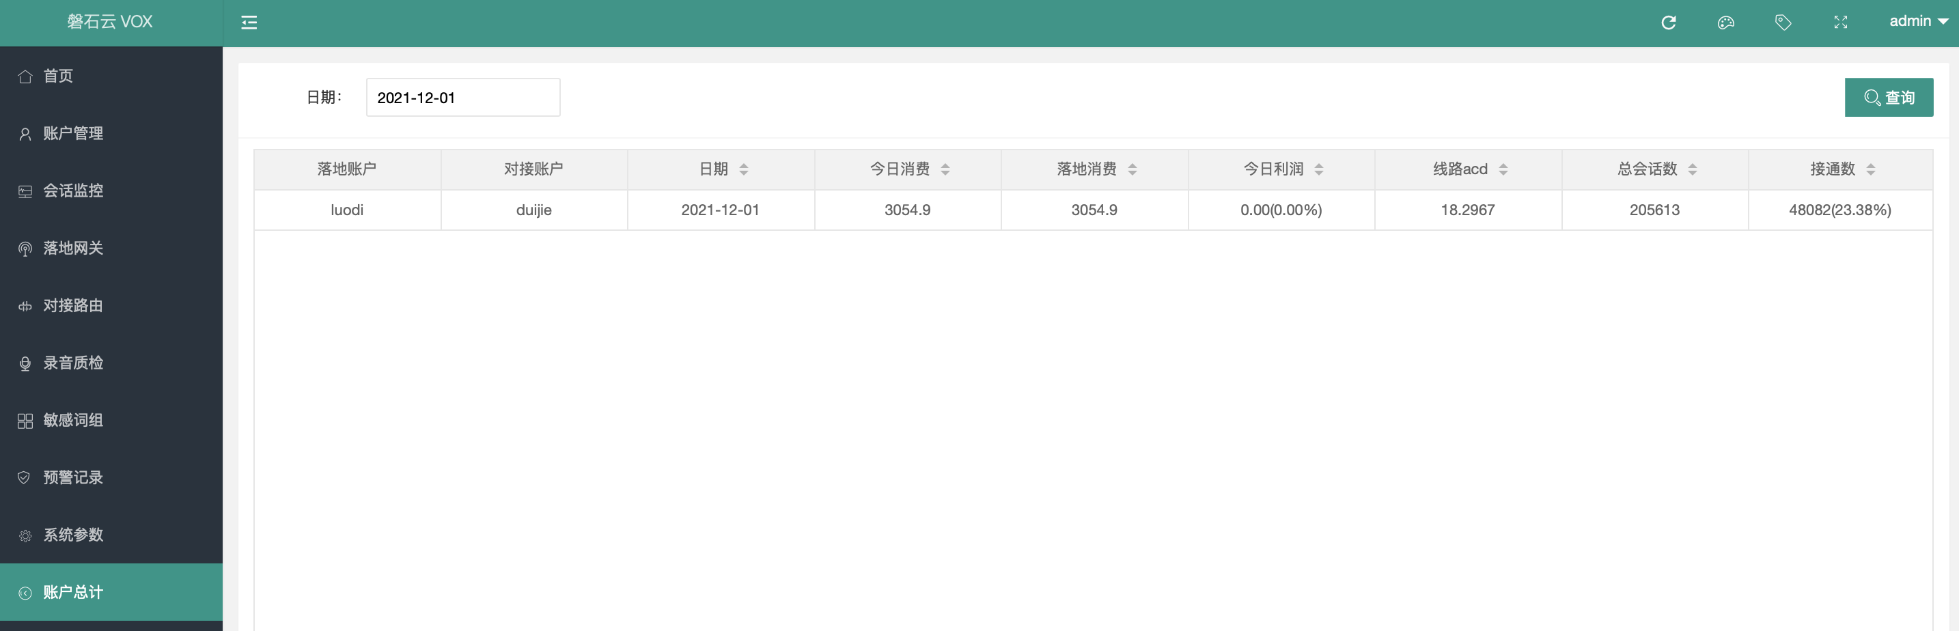Click the duijie cell
1959x631 pixels.
coord(534,210)
